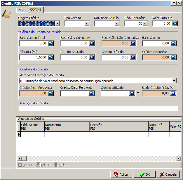Click the Descrição do Crédito text field
The image size is (183, 180).
point(98,109)
